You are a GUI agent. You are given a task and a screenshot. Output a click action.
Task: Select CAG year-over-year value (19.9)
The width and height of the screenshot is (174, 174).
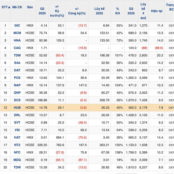[82, 48]
